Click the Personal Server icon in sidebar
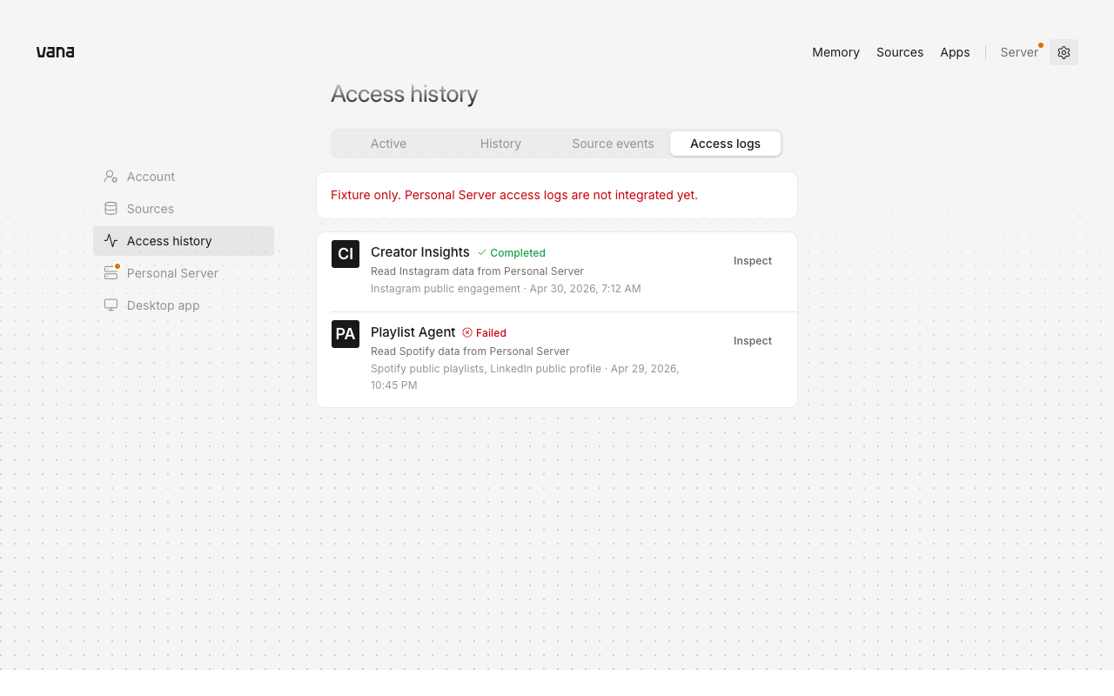This screenshot has width=1114, height=696. (111, 273)
